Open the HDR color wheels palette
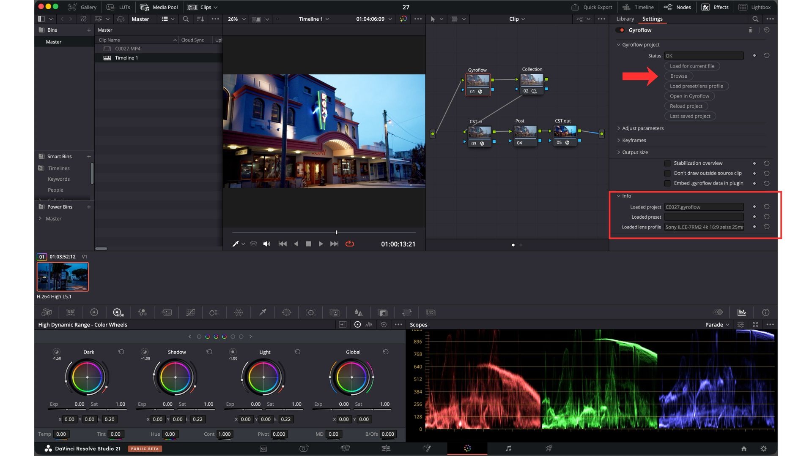 pyautogui.click(x=118, y=312)
